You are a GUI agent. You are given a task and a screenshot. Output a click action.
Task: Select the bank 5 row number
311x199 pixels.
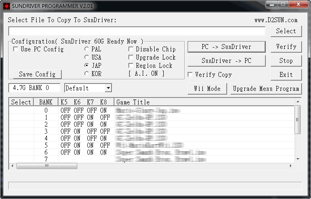coord(46,145)
